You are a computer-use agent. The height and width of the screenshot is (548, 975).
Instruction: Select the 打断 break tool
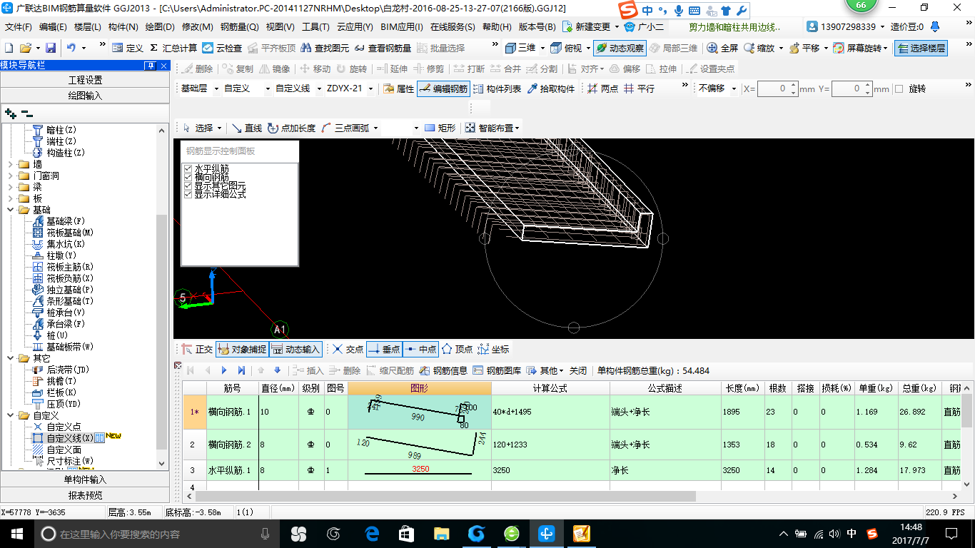point(469,68)
